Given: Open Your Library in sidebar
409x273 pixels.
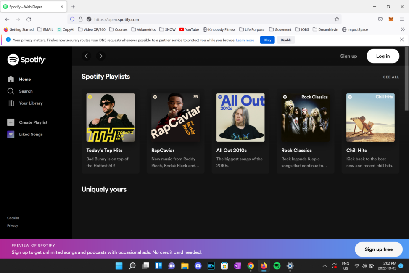Looking at the screenshot, I should pos(25,103).
